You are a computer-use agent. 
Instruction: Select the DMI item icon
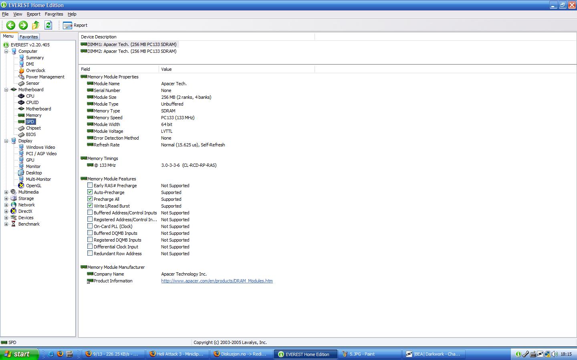point(21,64)
